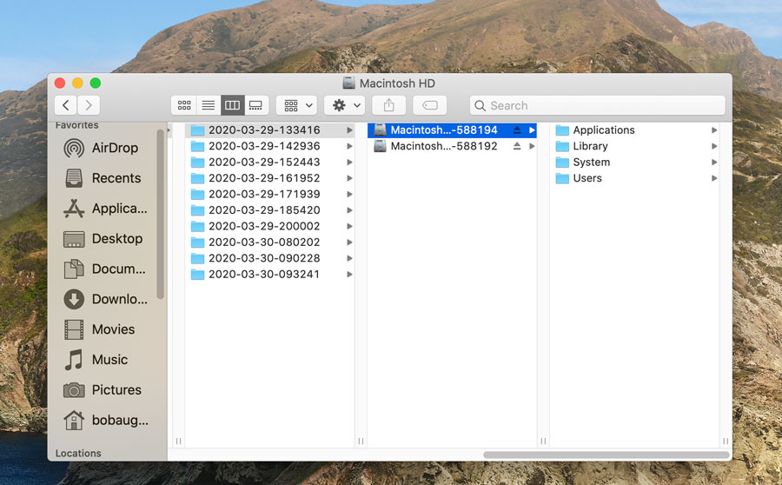The height and width of the screenshot is (485, 782).
Task: Open the group-by arrangement dropdown
Action: pyautogui.click(x=297, y=105)
